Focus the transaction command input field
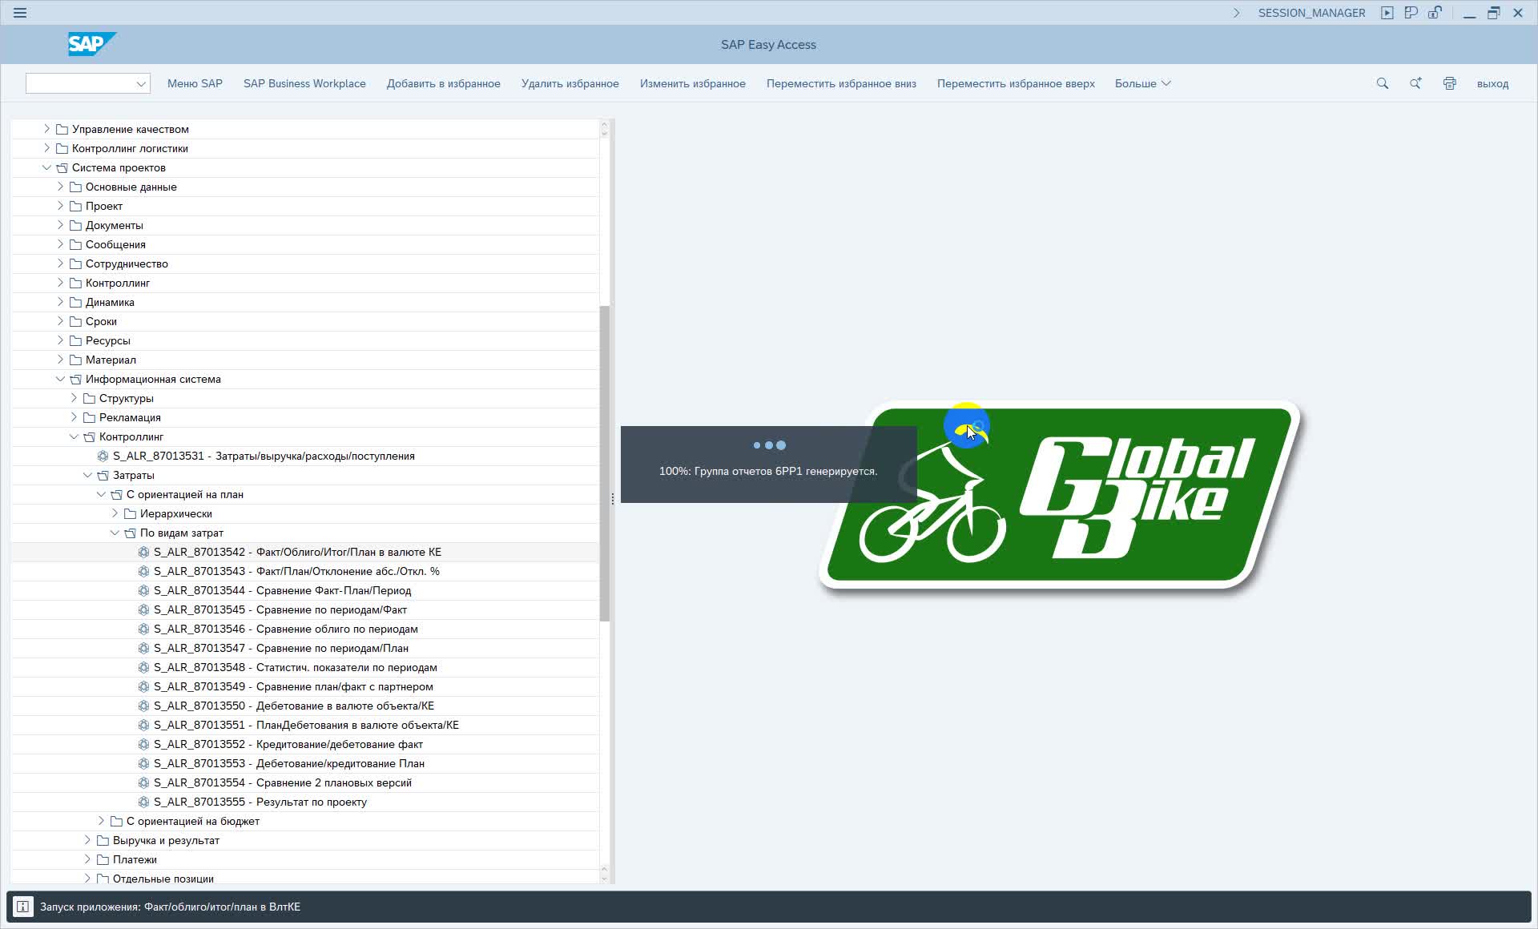Image resolution: width=1538 pixels, height=929 pixels. 80,83
